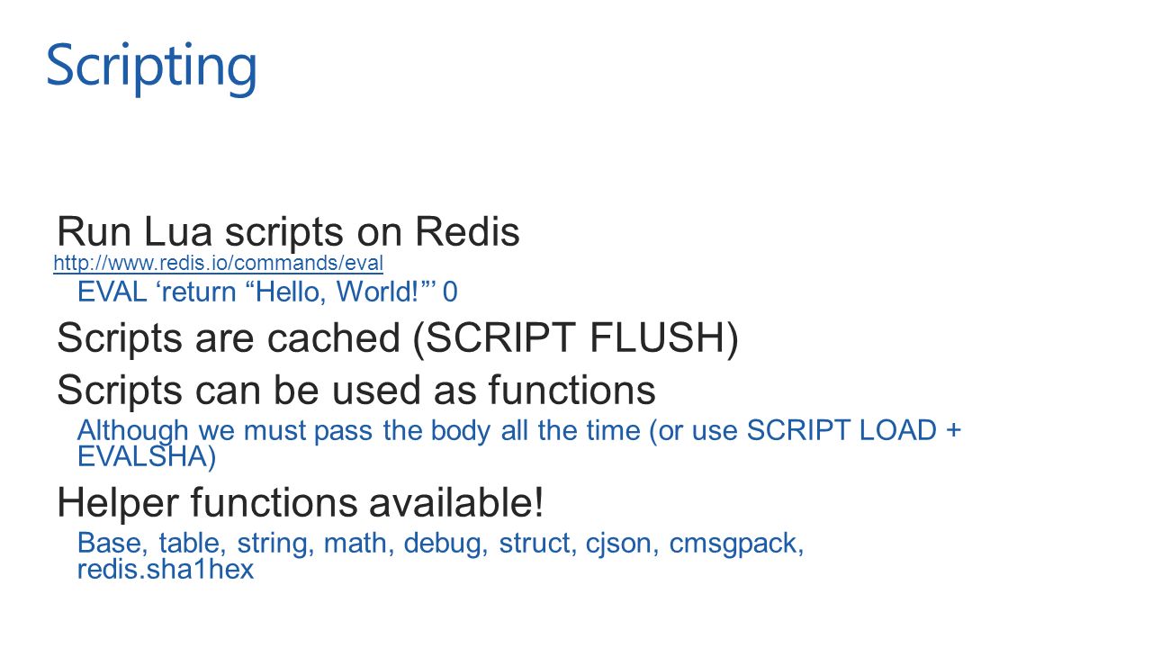Select the Scripts can be used as functions line
Image resolution: width=1152 pixels, height=648 pixels.
click(355, 390)
